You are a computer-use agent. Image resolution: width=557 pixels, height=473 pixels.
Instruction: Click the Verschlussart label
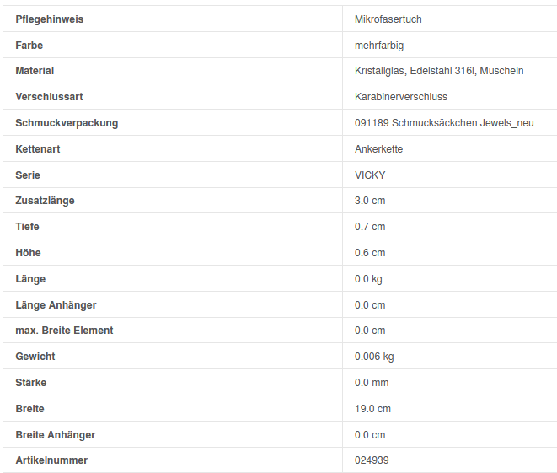click(x=49, y=97)
